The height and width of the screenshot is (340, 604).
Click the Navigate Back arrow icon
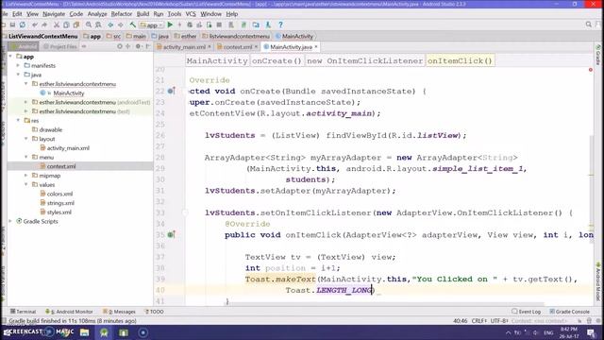click(x=110, y=25)
